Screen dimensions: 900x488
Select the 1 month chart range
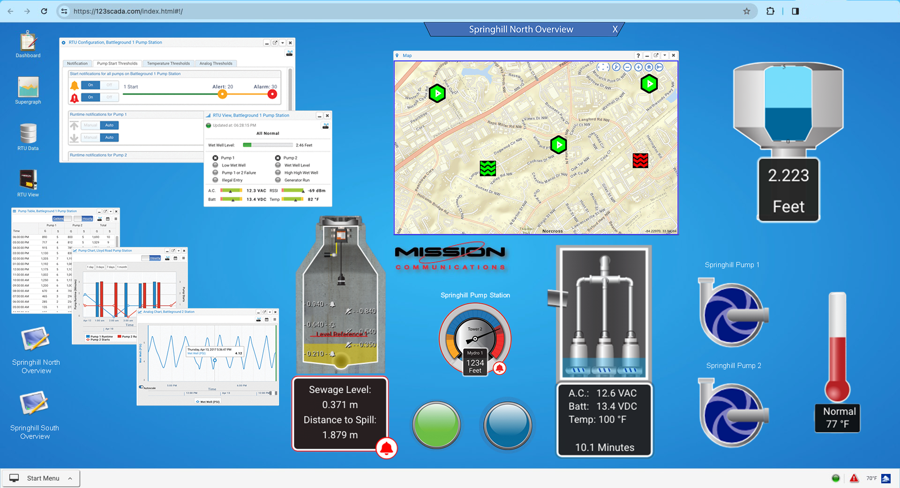coord(122,267)
